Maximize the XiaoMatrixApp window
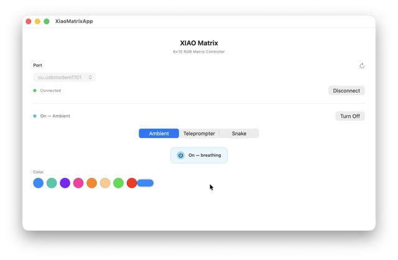Image resolution: width=398 pixels, height=260 pixels. (47, 21)
